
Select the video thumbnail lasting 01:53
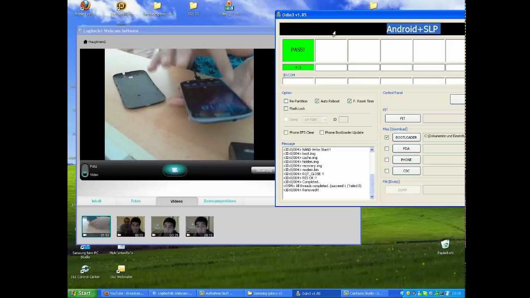pyautogui.click(x=96, y=226)
